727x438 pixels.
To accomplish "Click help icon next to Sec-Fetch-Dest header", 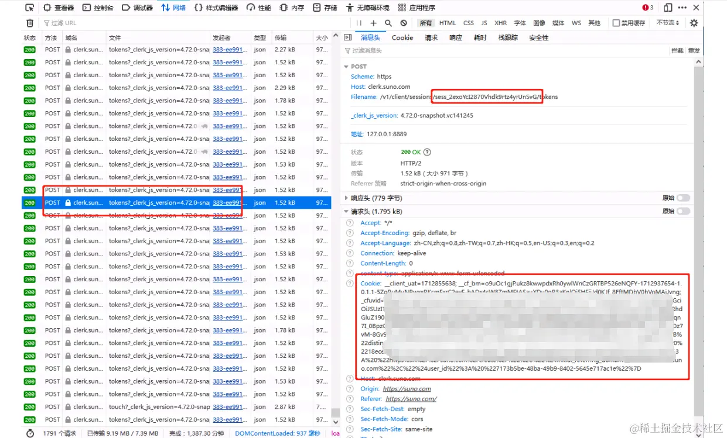I will pos(350,409).
